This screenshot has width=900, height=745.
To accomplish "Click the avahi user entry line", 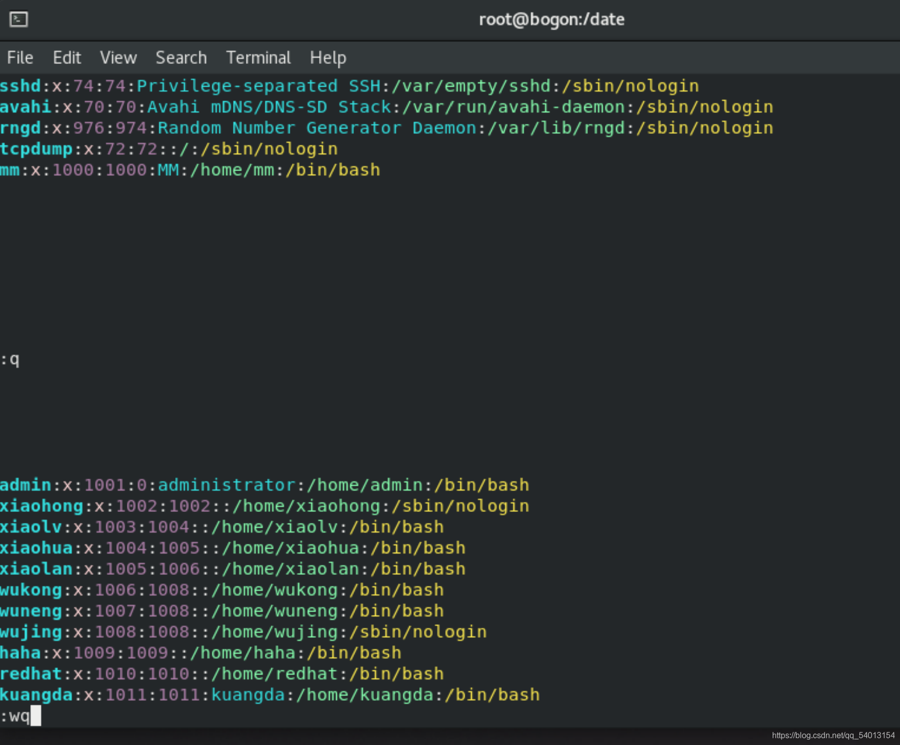I will coord(387,107).
